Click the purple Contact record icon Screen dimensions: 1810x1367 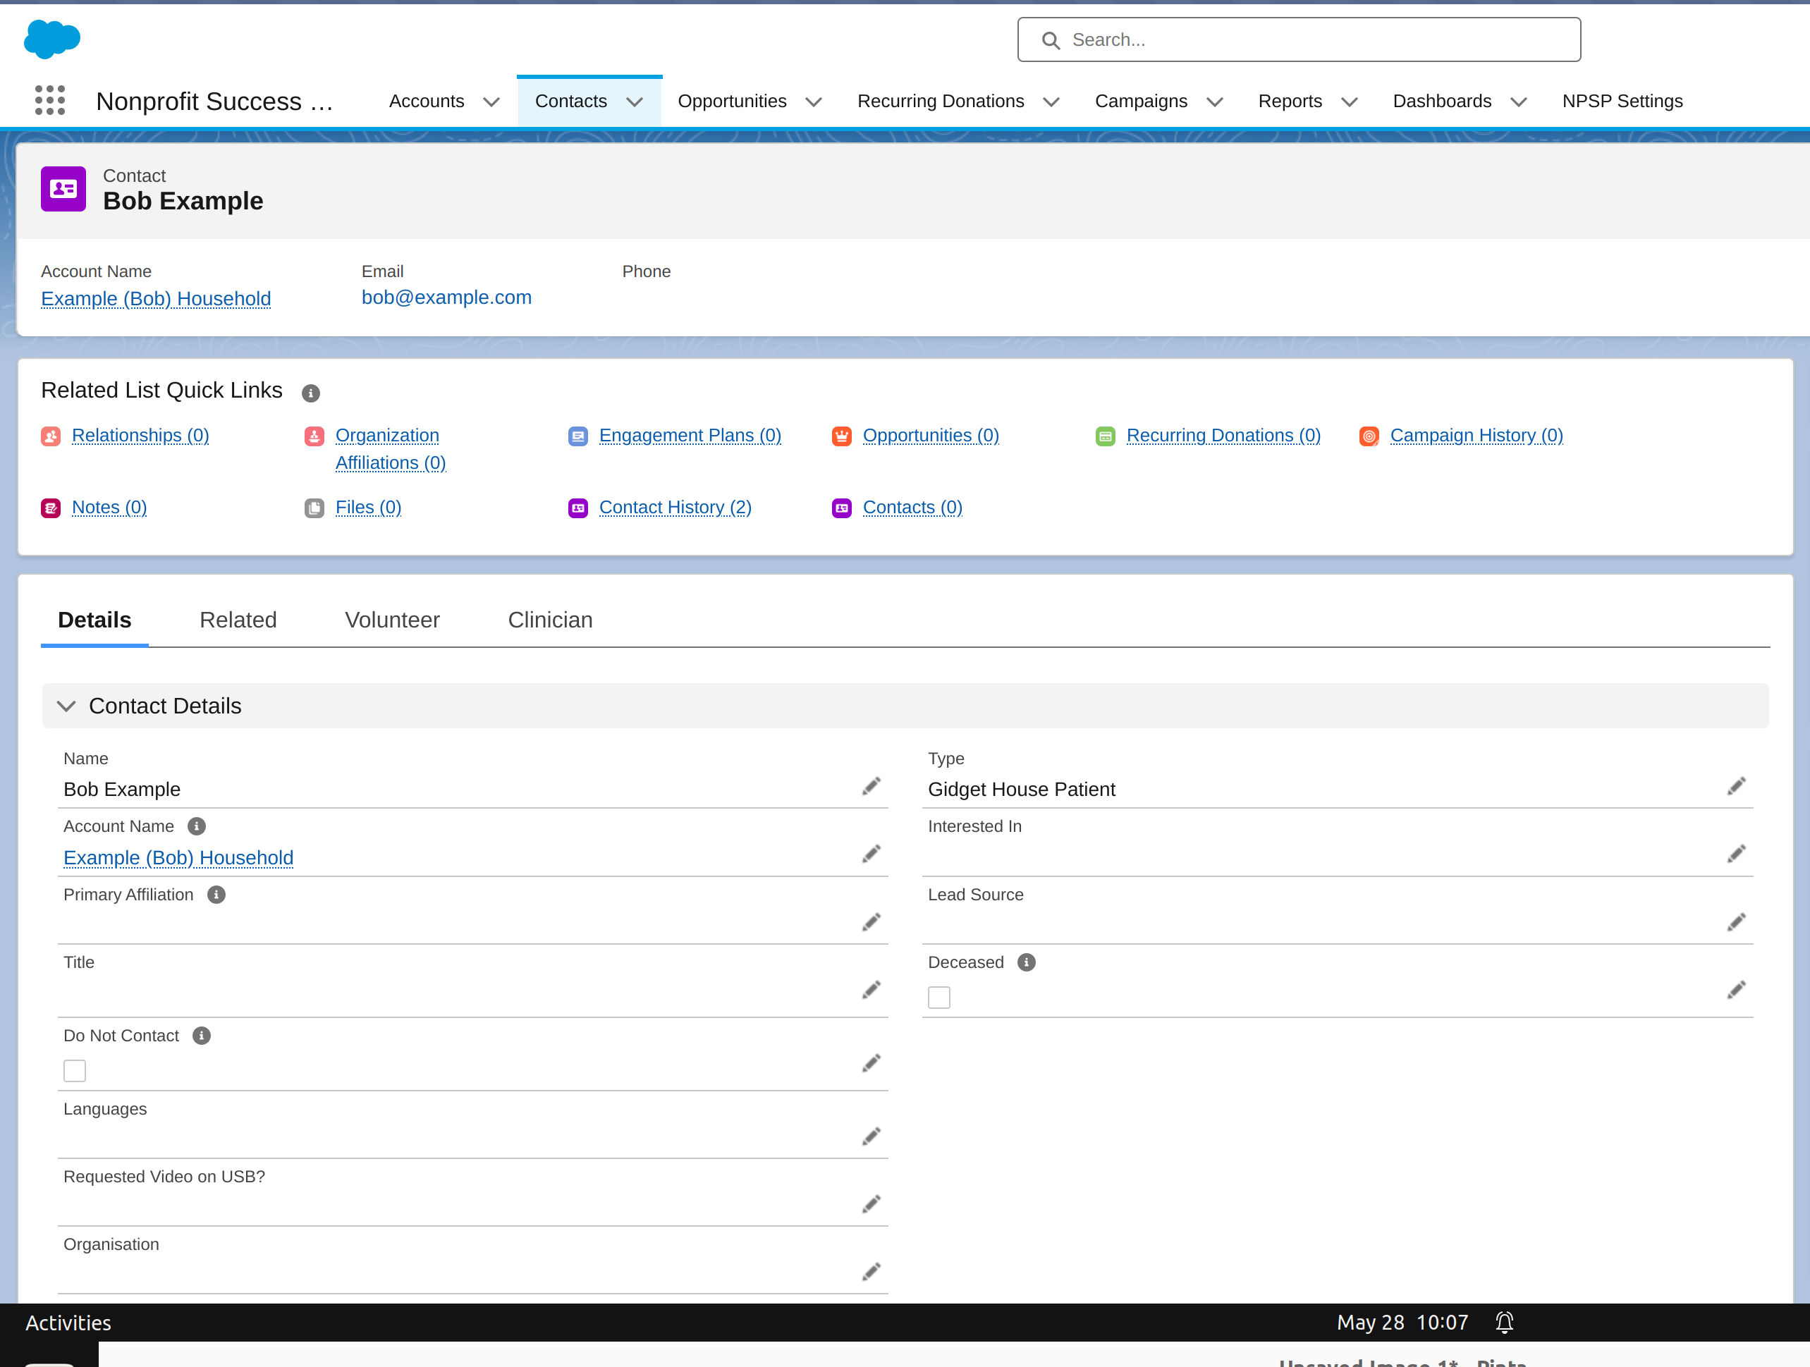point(63,189)
